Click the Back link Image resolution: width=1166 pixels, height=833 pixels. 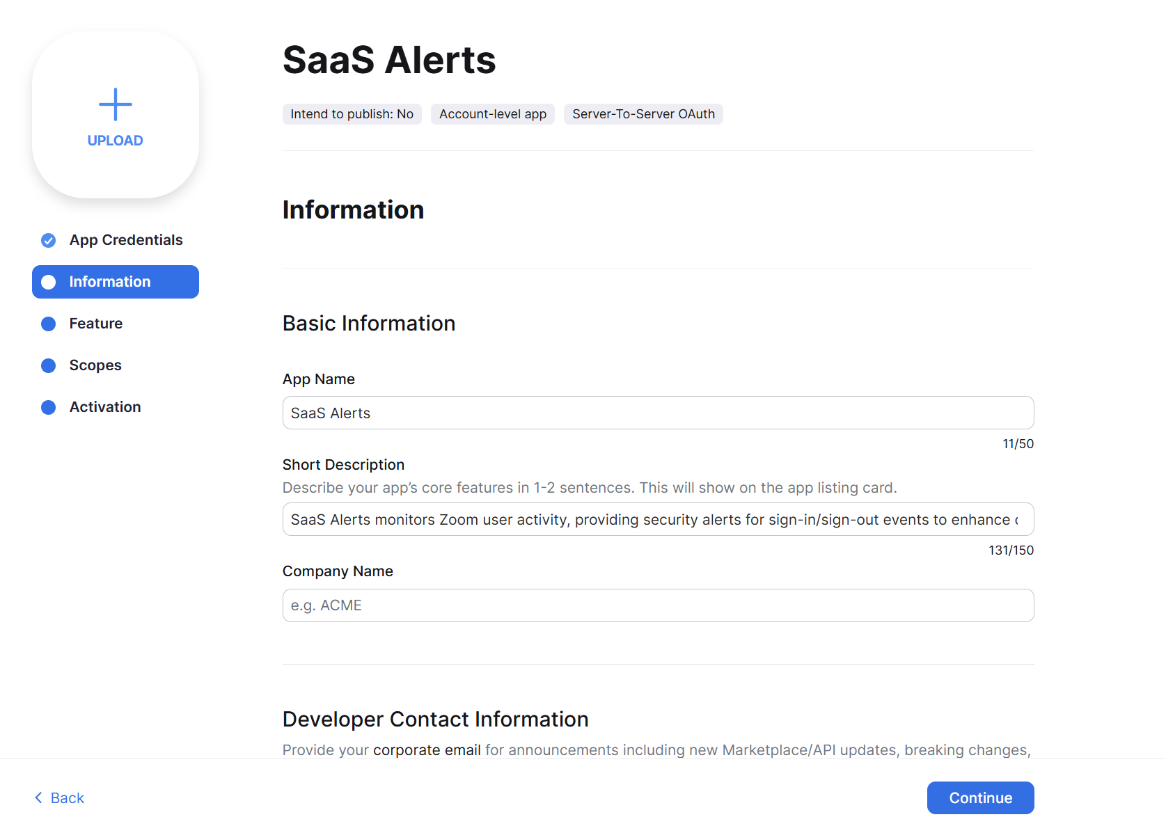click(x=59, y=798)
